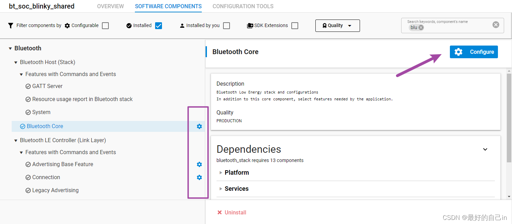Image resolution: width=512 pixels, height=224 pixels.
Task: Open the Configuration Tools tab
Action: point(243,6)
